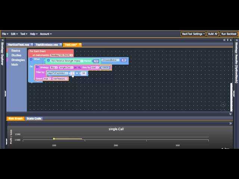Image resolution: width=239 pixels, height=179 pixels.
Task: Click the gear icon on the When block
Action: point(31,59)
